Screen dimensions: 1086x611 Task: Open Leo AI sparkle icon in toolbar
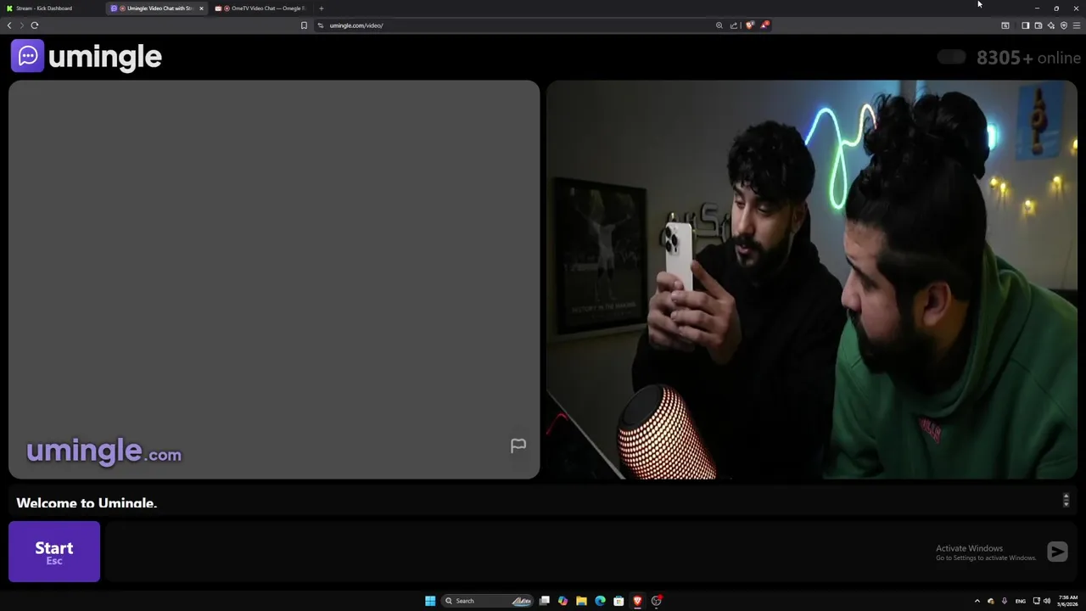1050,25
